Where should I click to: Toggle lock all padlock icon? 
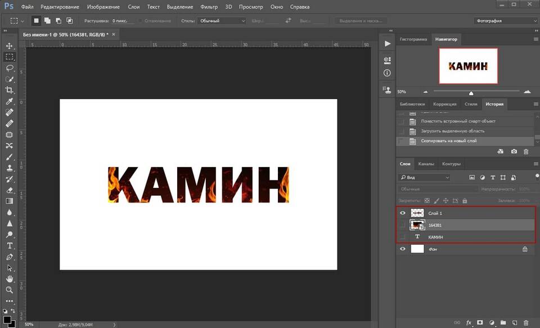click(465, 200)
